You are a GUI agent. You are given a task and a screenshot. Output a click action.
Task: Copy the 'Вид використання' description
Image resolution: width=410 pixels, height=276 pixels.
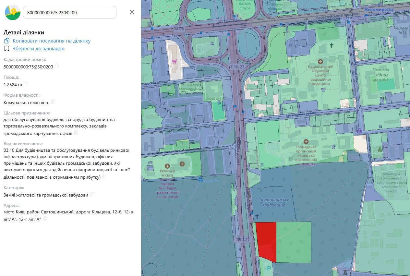pyautogui.click(x=104, y=177)
